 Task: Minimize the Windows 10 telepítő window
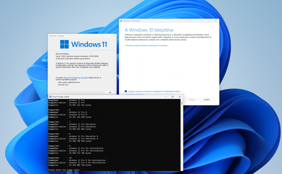[x=202, y=21]
